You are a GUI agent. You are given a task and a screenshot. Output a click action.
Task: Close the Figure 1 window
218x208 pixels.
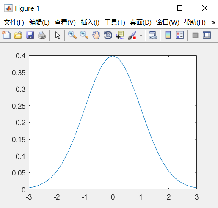pos(205,8)
